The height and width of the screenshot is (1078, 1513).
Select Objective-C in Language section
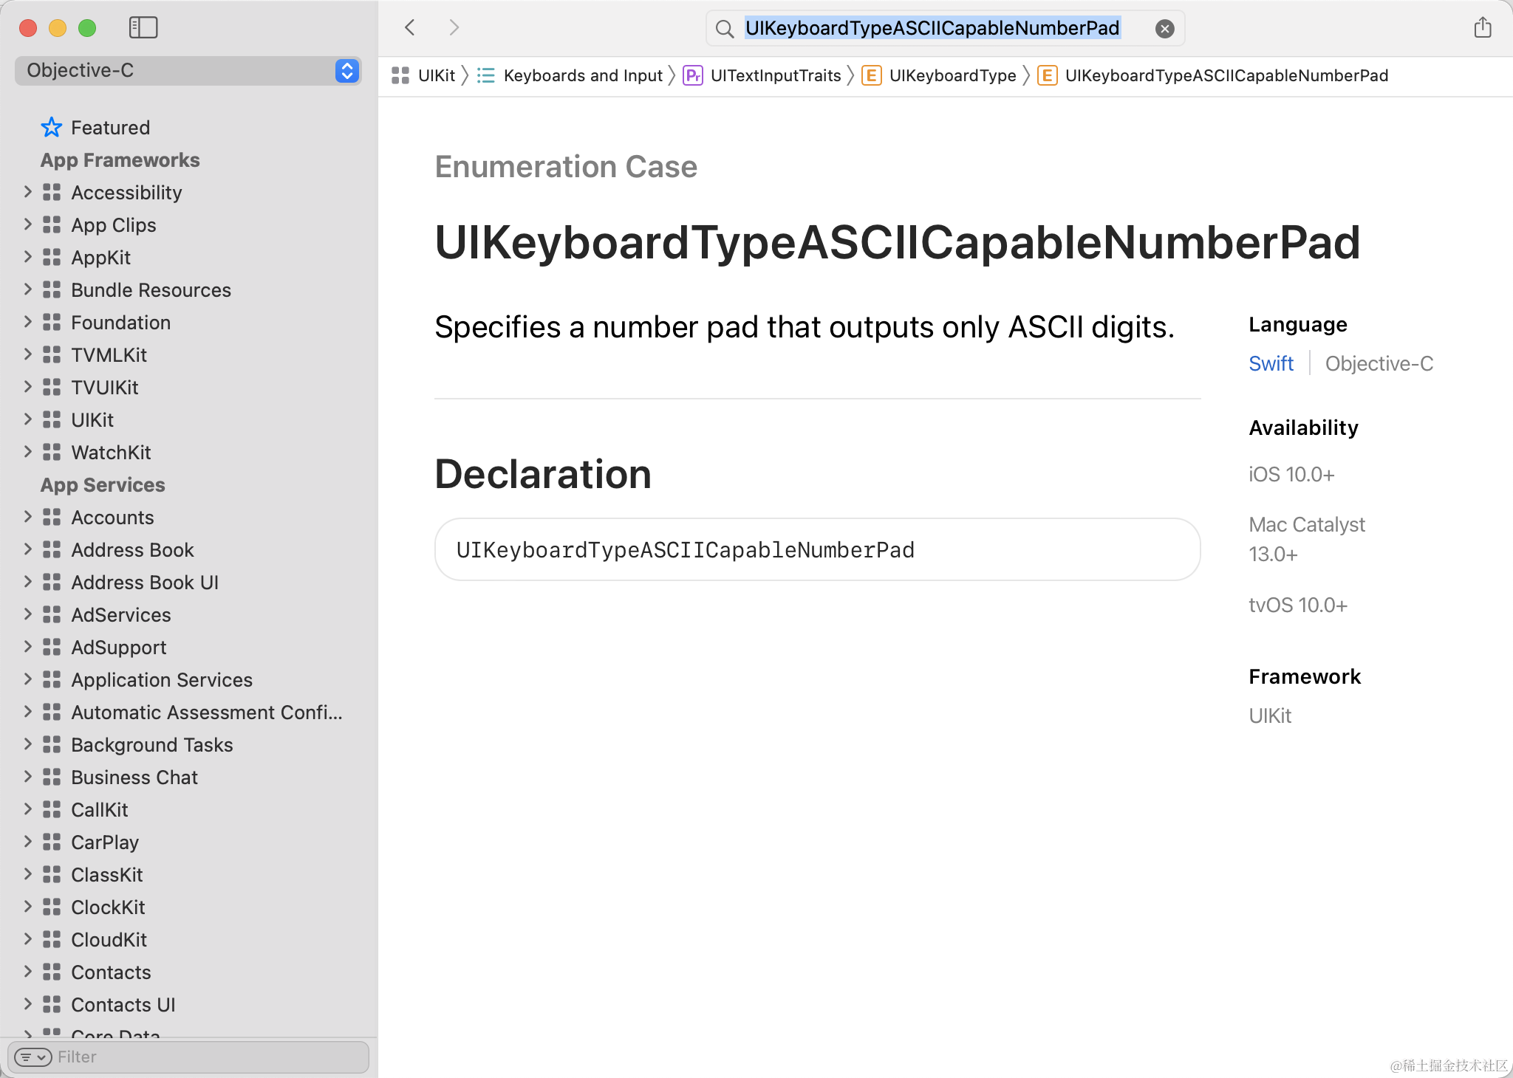coord(1379,363)
